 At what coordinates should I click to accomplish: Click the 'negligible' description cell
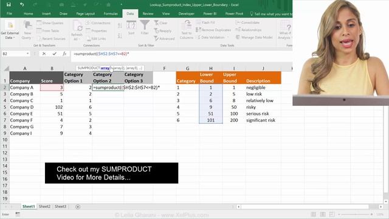[x=263, y=88]
